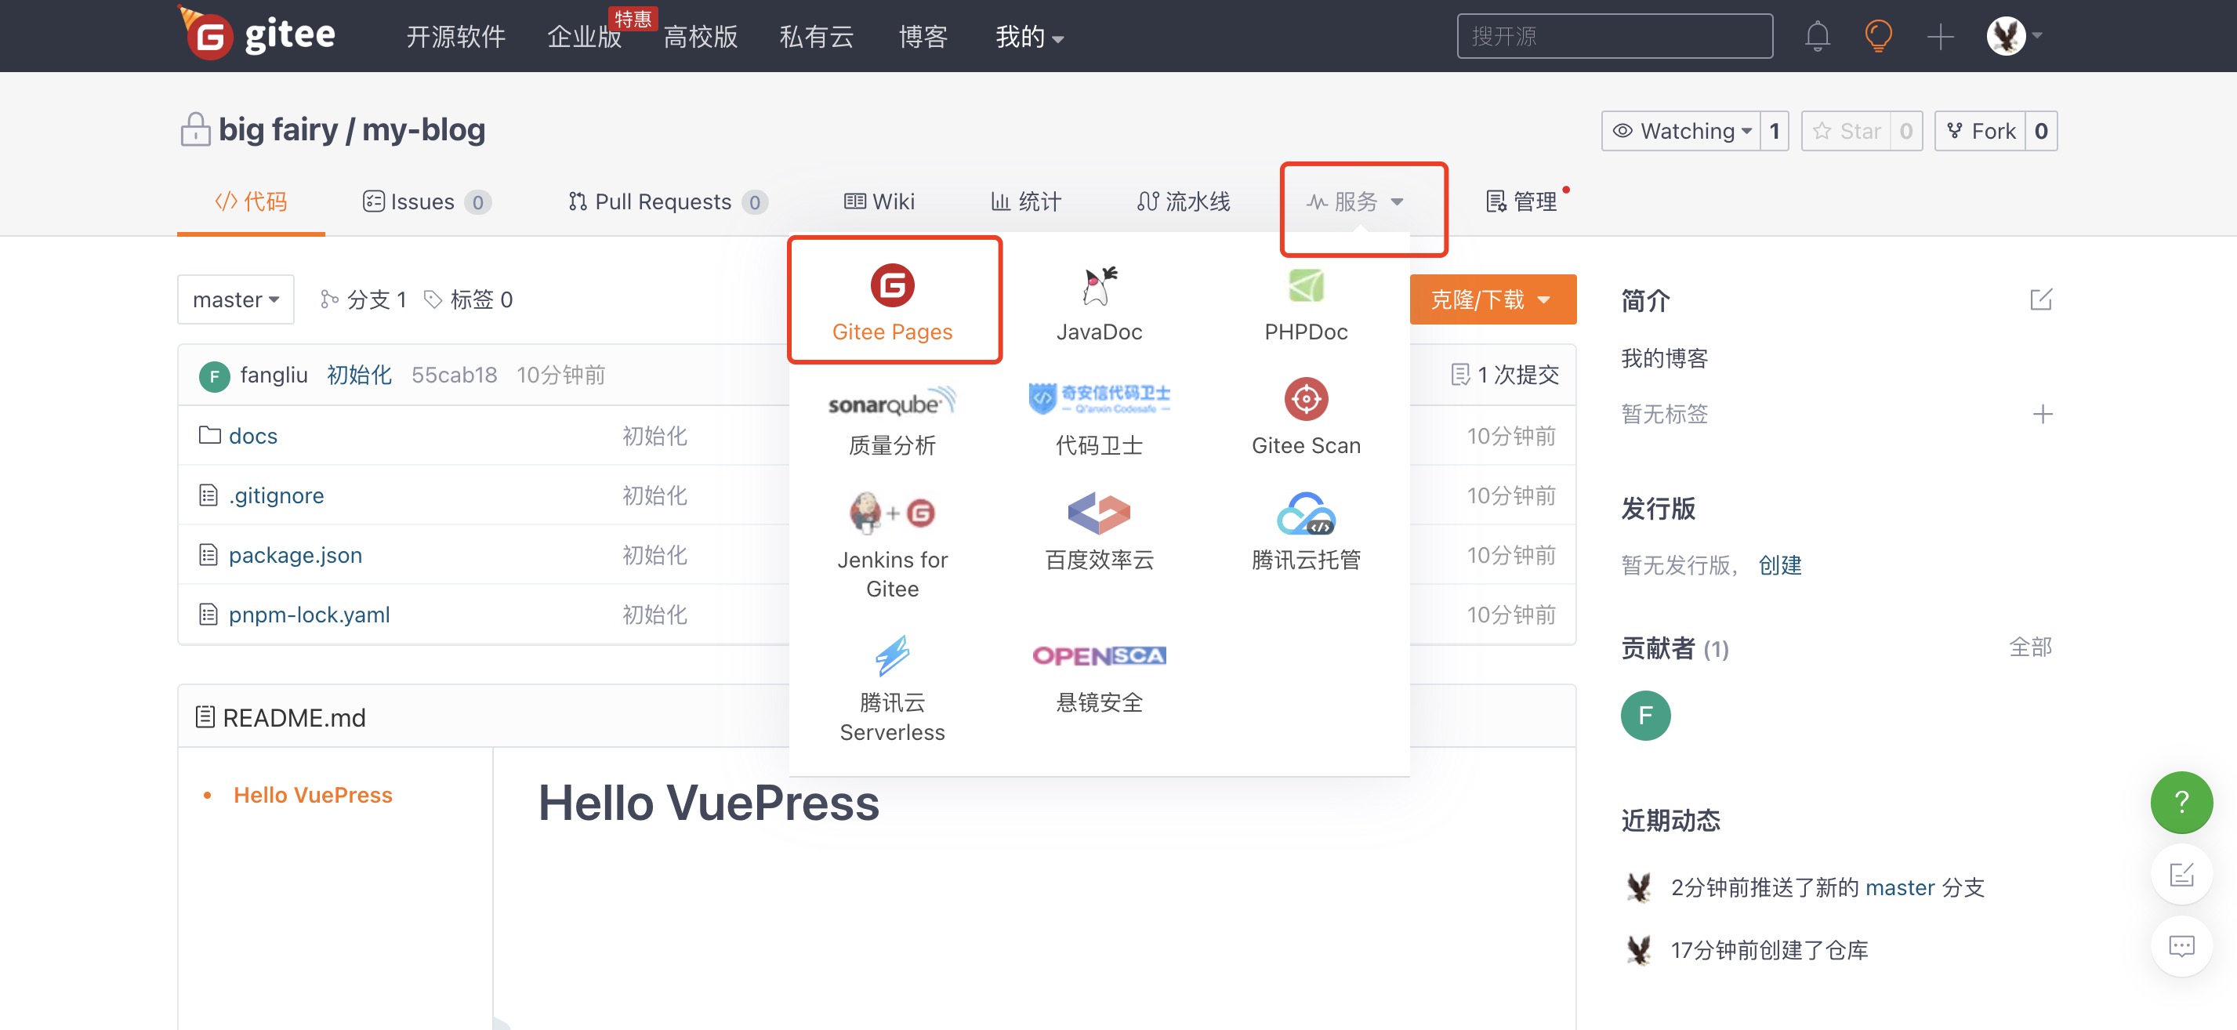Click the 搜开源 search field
Viewport: 2237px width, 1030px height.
point(1615,35)
